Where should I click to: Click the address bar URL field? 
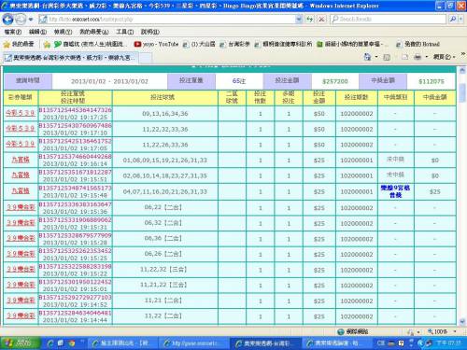166,20
